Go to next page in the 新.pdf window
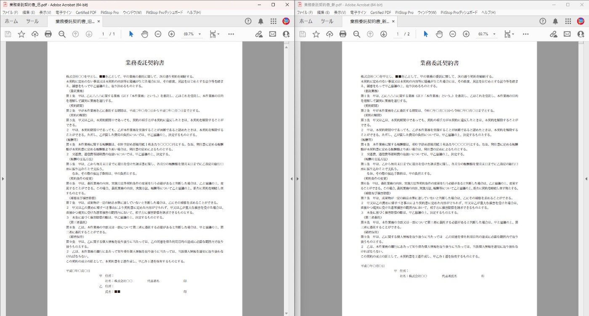This screenshot has width=589, height=316. click(383, 34)
